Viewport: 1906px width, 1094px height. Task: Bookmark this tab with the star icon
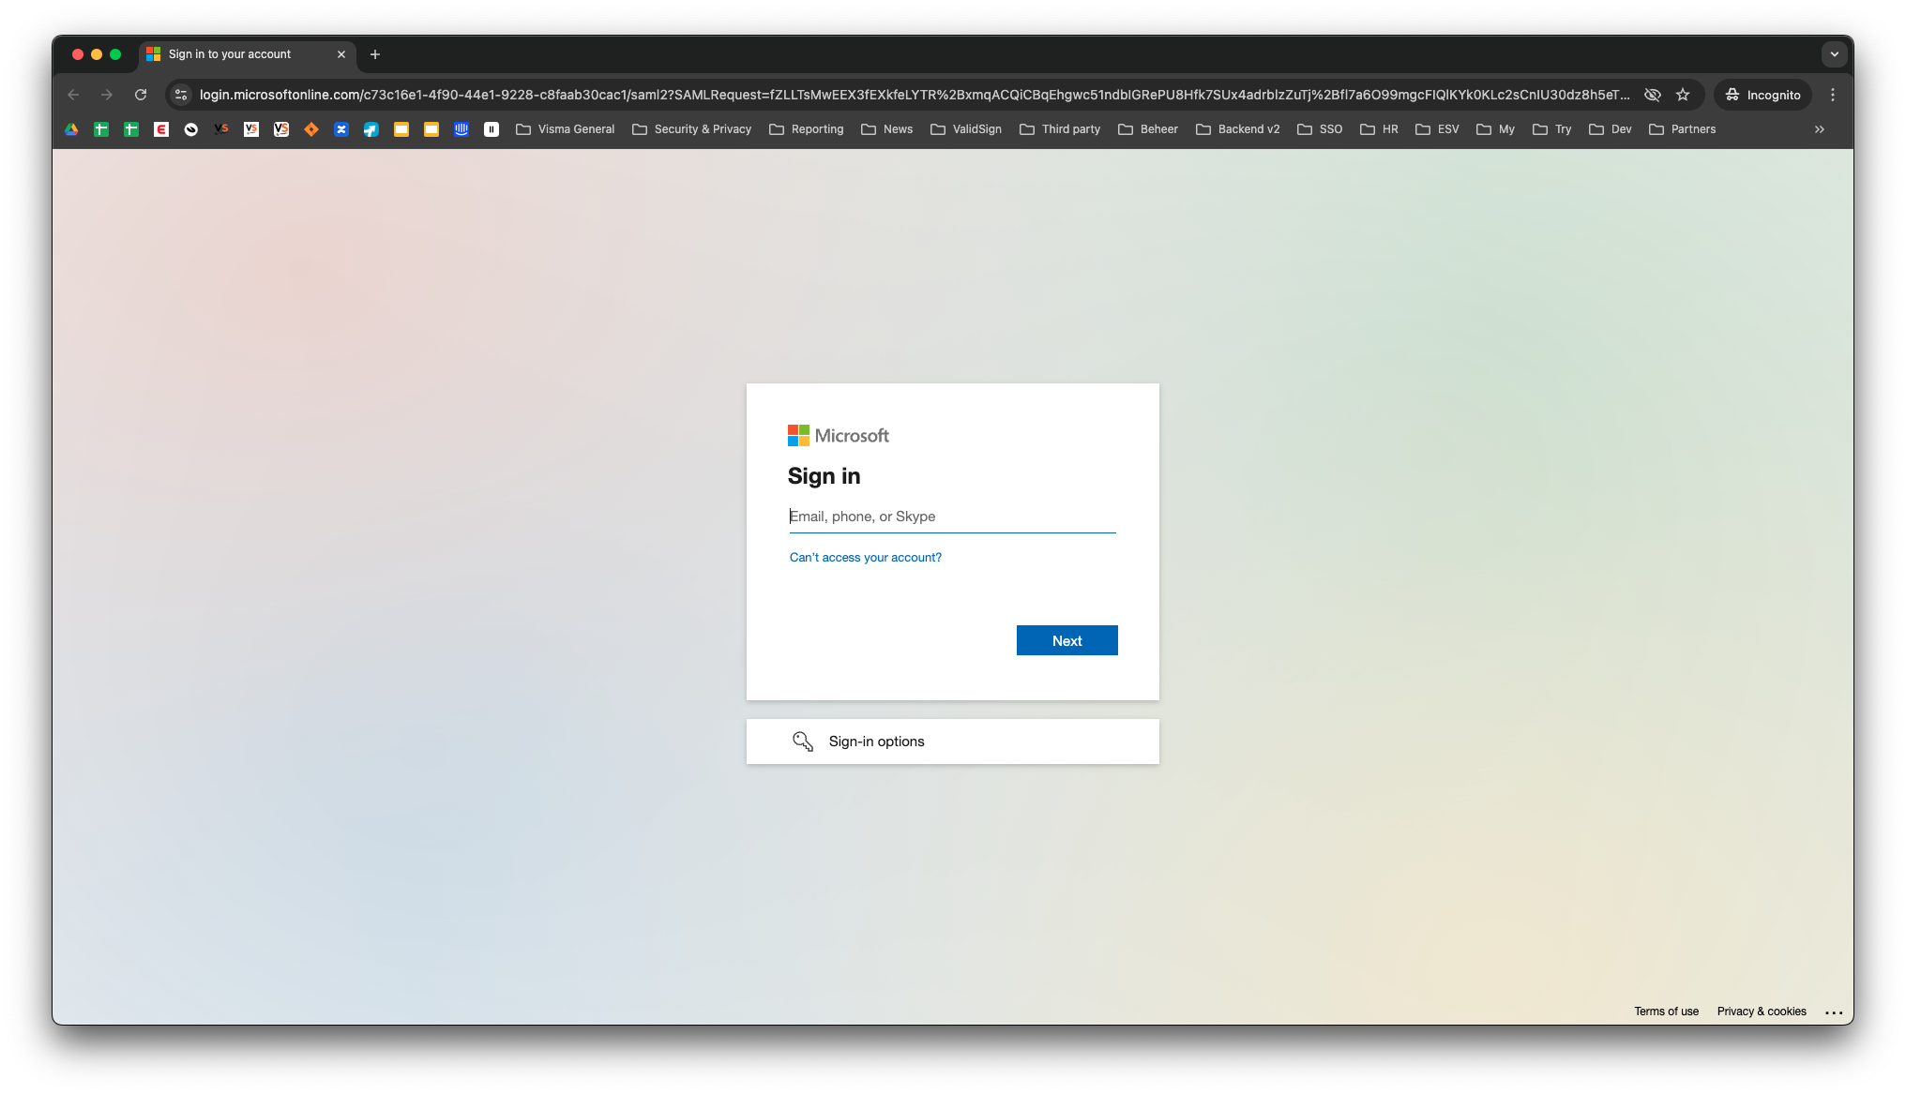click(x=1683, y=95)
